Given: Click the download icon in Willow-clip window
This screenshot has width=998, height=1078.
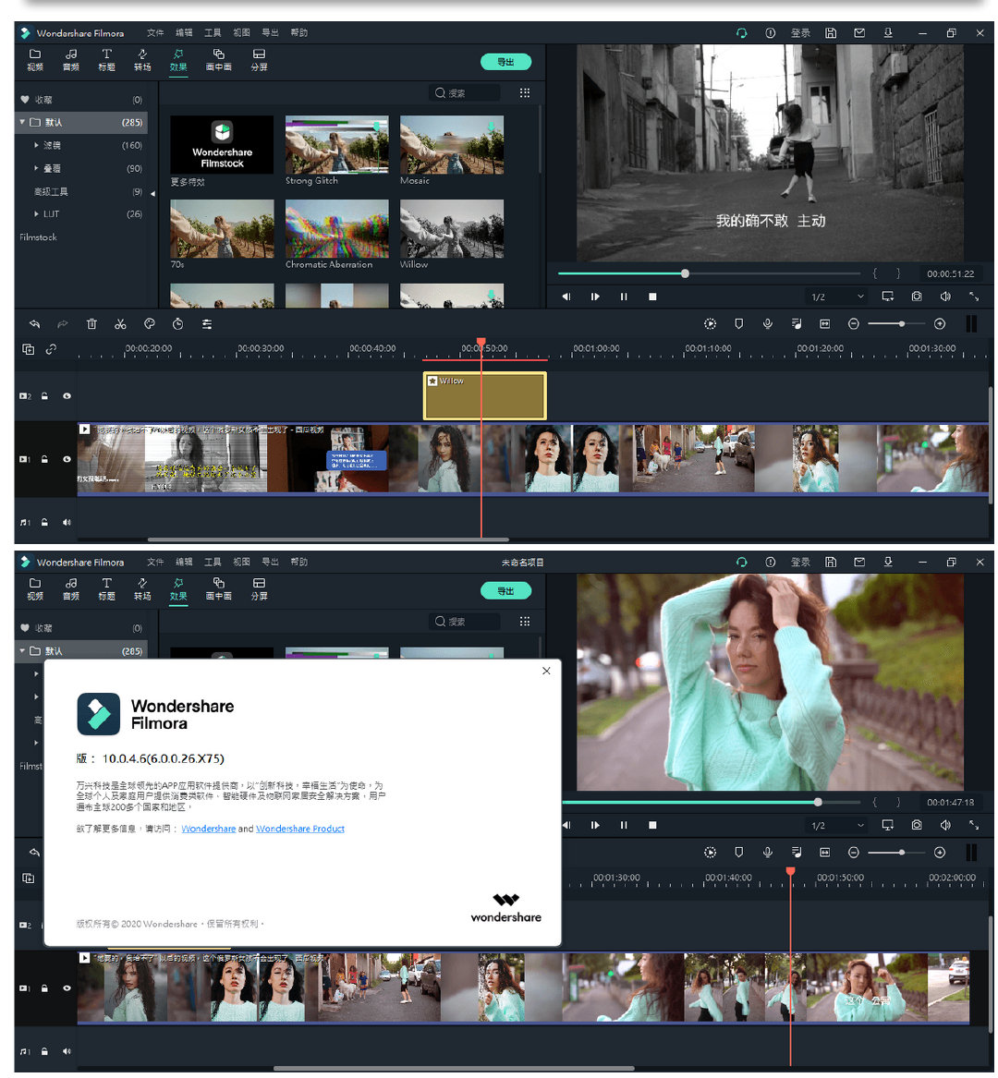Looking at the screenshot, I should click(888, 33).
